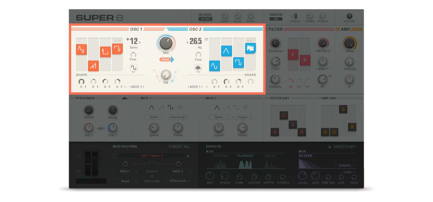Open the Aftertouch sidechain dropdown
Viewport: 433px width, 202px height.
178,181
